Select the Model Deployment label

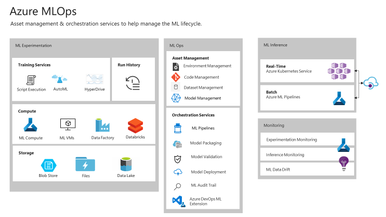pyautogui.click(x=208, y=172)
